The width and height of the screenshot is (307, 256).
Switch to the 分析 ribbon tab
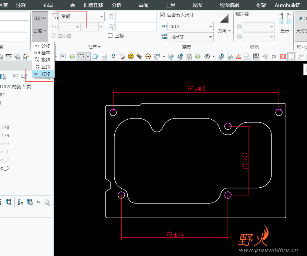(116, 5)
